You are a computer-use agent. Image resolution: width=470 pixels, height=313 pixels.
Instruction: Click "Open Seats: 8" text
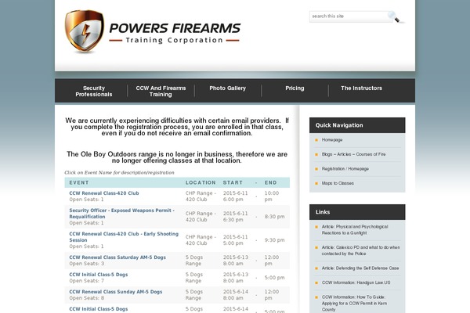click(87, 298)
